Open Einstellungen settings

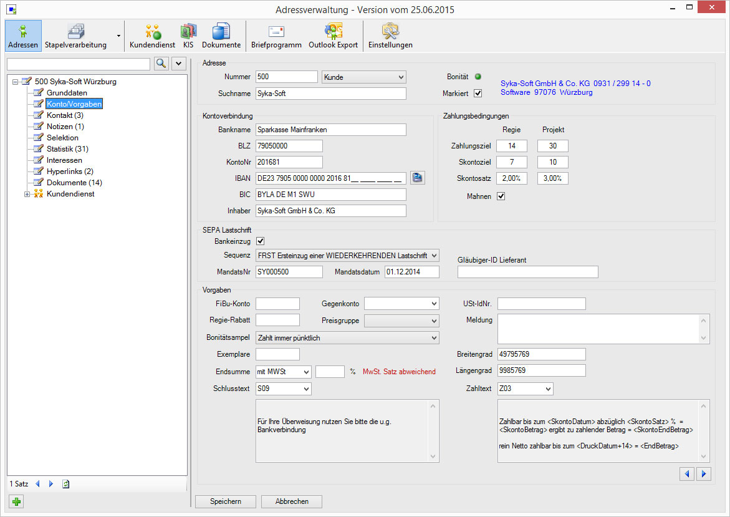click(390, 36)
